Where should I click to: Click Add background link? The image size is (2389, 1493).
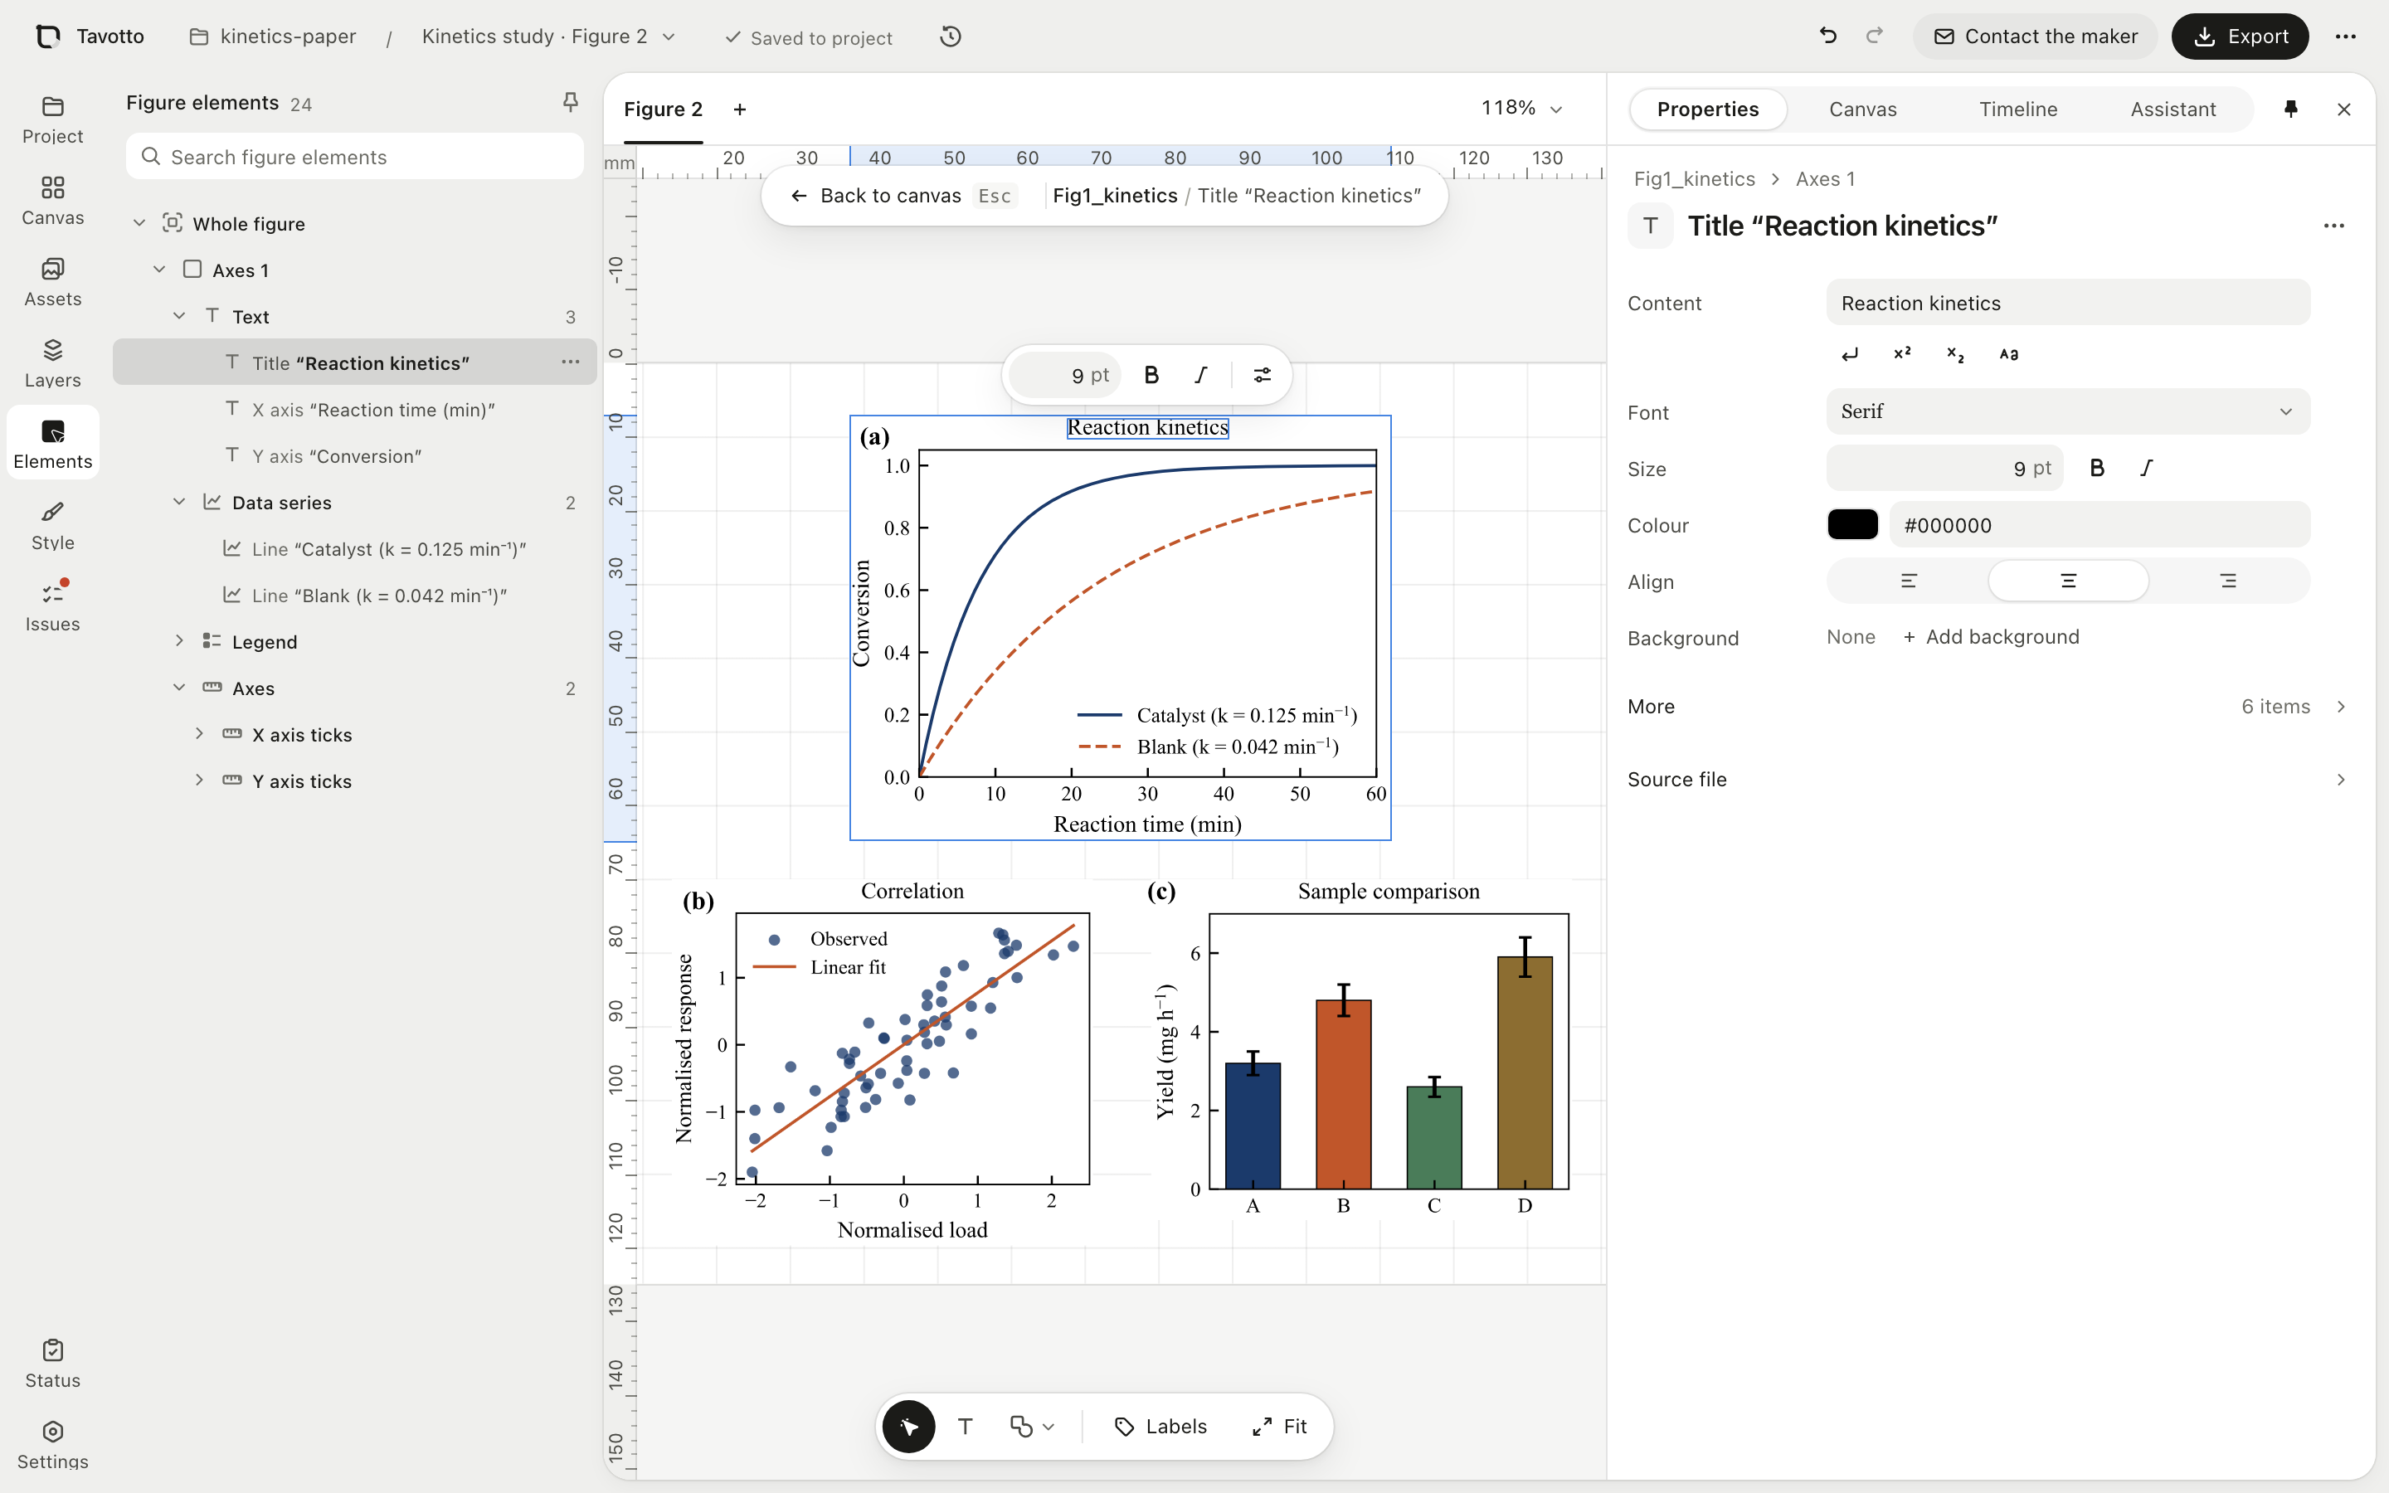1991,638
